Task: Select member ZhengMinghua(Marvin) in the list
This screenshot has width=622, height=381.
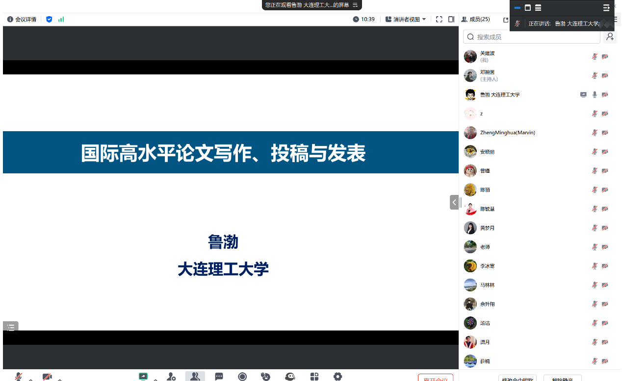Action: pos(507,133)
